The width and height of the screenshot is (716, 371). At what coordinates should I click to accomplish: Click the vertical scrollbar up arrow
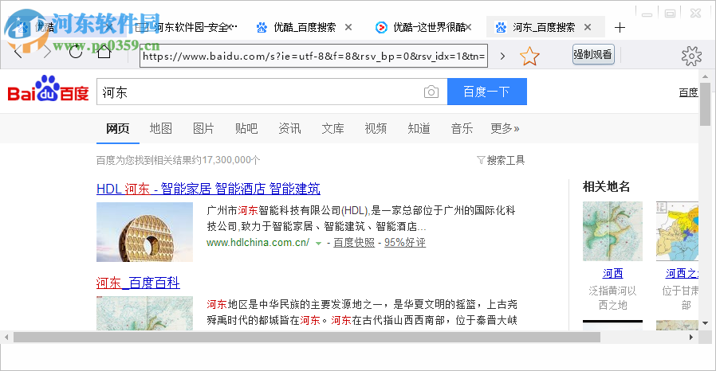[705, 76]
